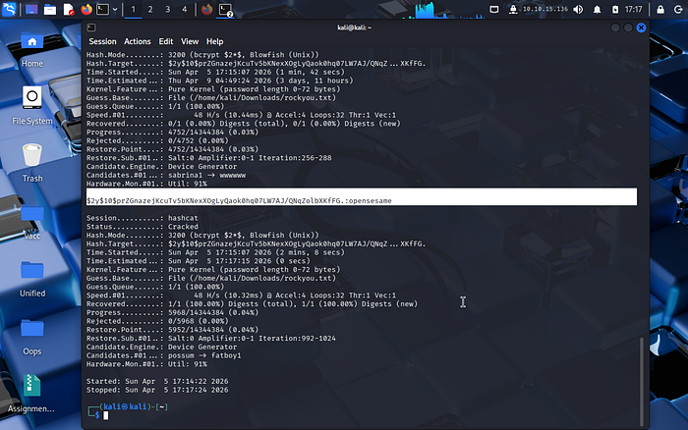Open the Unified desktop folder
Screen dimensions: 688x430
(x=32, y=279)
